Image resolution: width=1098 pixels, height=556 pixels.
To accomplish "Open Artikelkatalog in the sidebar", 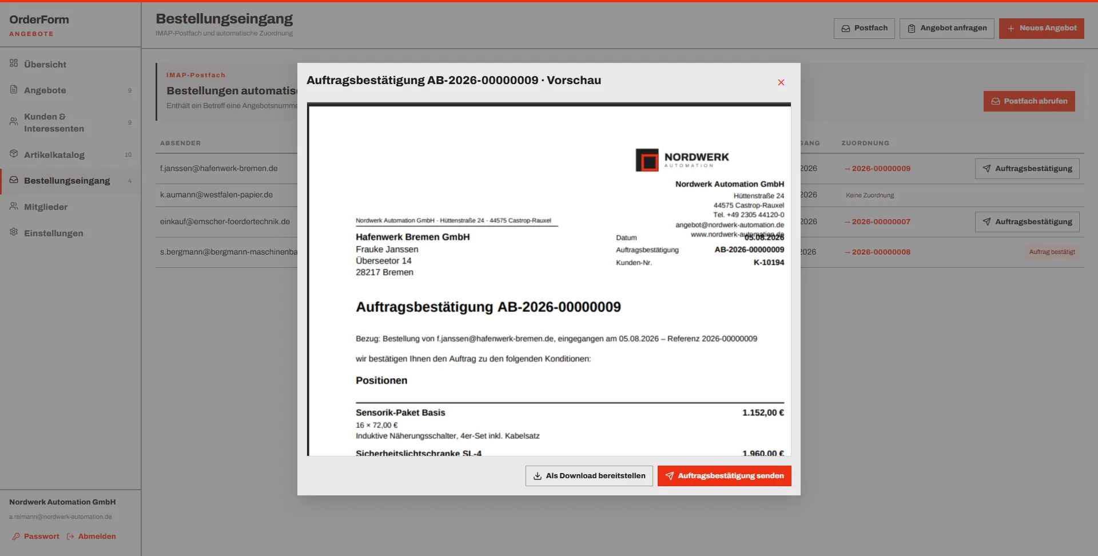I will tap(70, 154).
